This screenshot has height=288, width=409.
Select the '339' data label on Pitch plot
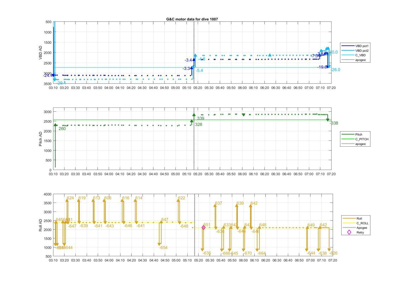(x=201, y=119)
